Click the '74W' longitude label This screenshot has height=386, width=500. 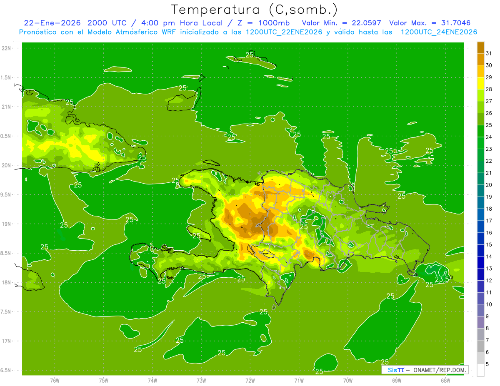click(x=152, y=381)
